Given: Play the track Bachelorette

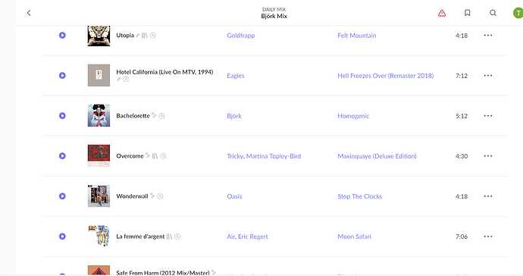Looking at the screenshot, I should 62,116.
